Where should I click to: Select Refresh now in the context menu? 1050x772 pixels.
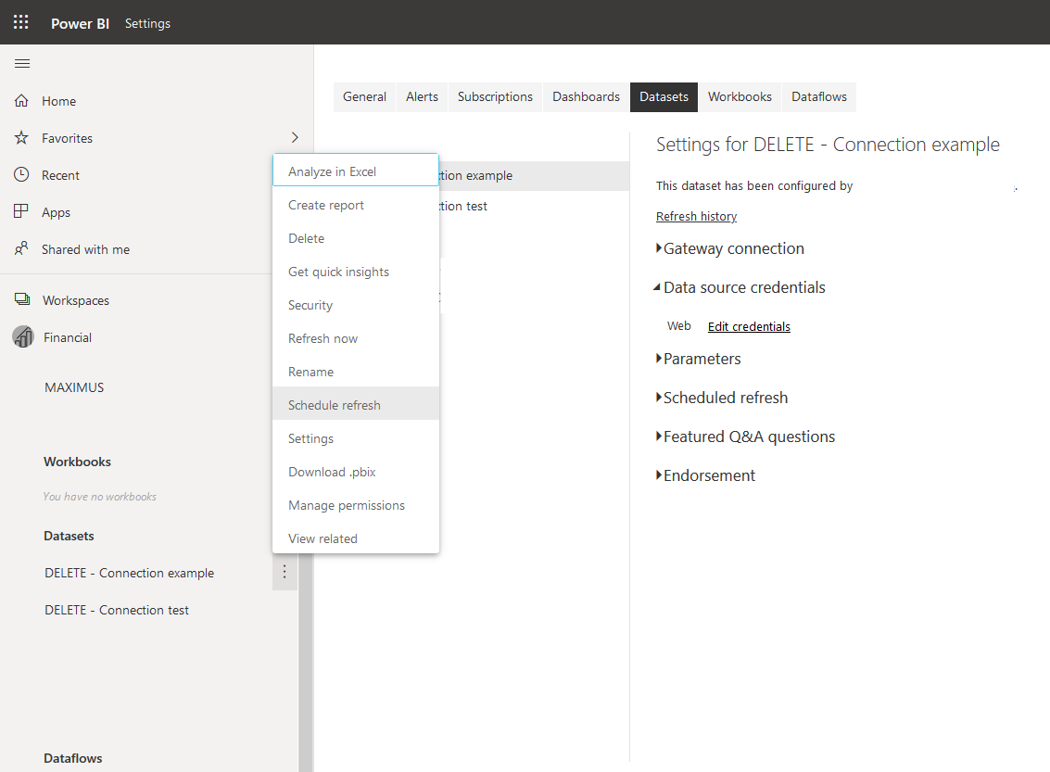point(323,338)
